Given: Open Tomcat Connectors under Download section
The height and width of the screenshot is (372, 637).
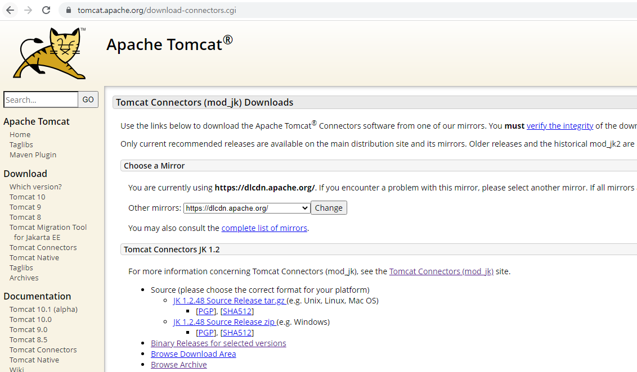Looking at the screenshot, I should 43,247.
